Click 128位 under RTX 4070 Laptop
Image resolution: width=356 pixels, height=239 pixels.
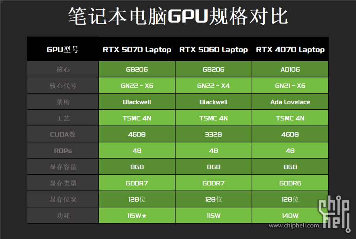[290, 199]
